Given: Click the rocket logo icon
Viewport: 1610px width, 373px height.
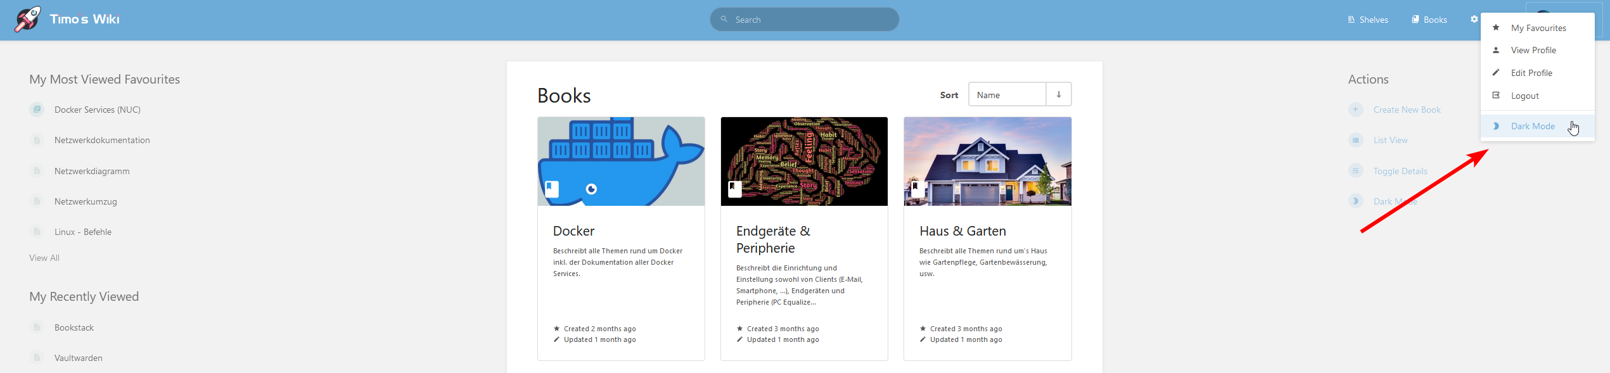Looking at the screenshot, I should click(x=28, y=20).
